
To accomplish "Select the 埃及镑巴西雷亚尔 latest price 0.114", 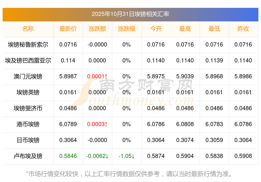I will click(68, 60).
